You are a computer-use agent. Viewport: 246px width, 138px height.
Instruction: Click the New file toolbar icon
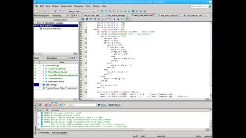pyautogui.click(x=37, y=11)
